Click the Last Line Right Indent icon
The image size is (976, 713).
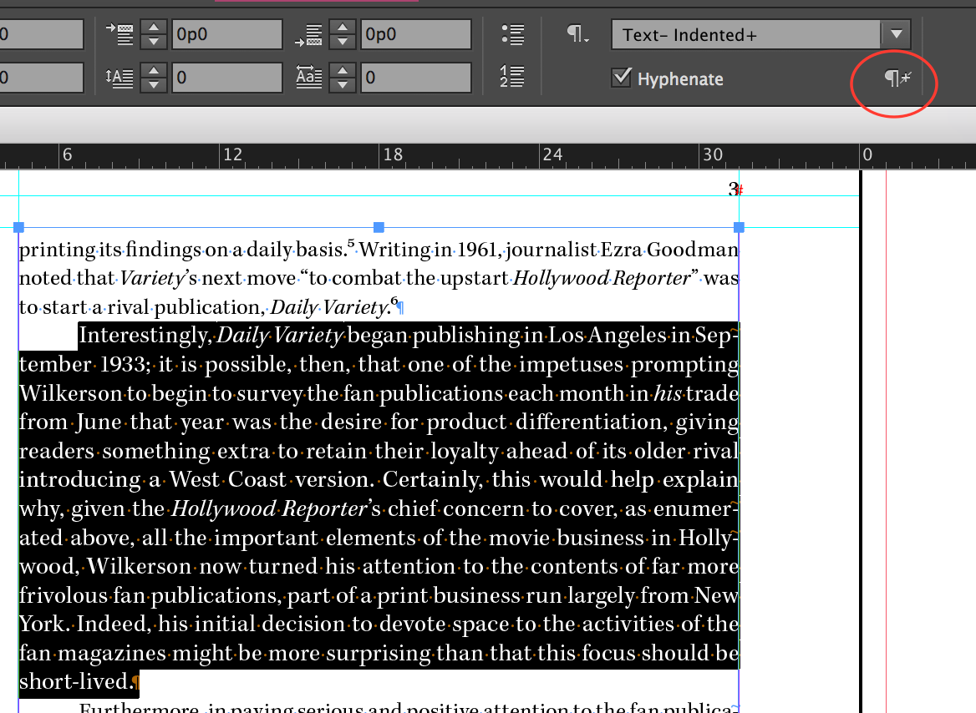tap(308, 35)
